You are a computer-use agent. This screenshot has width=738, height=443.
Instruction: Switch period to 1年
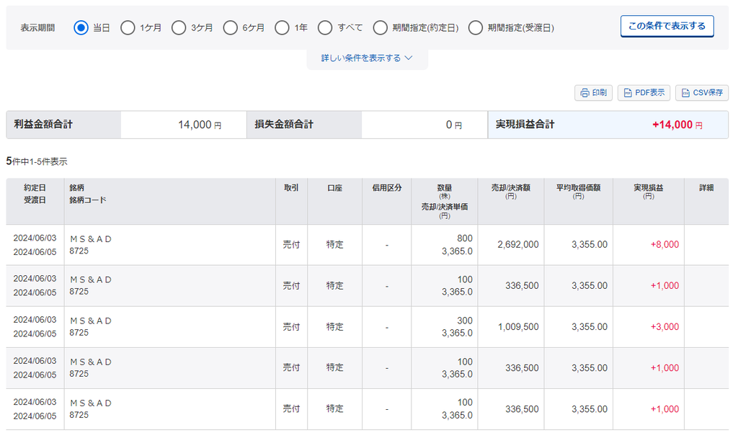pos(283,28)
